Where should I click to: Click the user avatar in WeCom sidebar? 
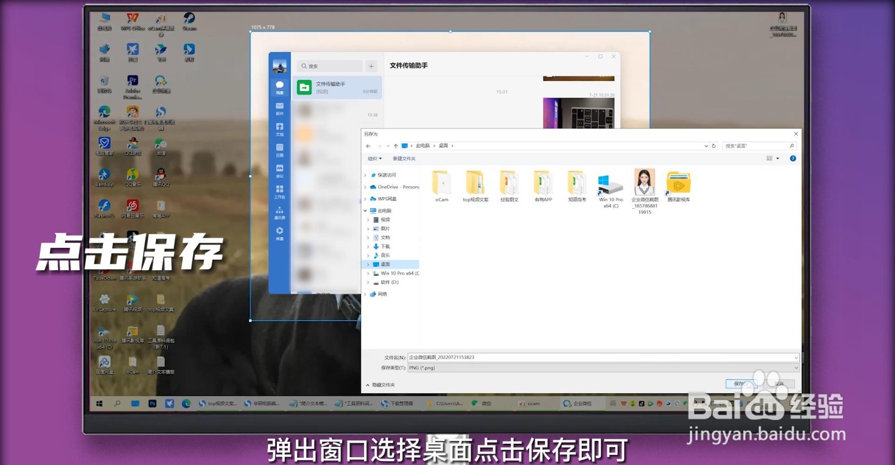[280, 66]
